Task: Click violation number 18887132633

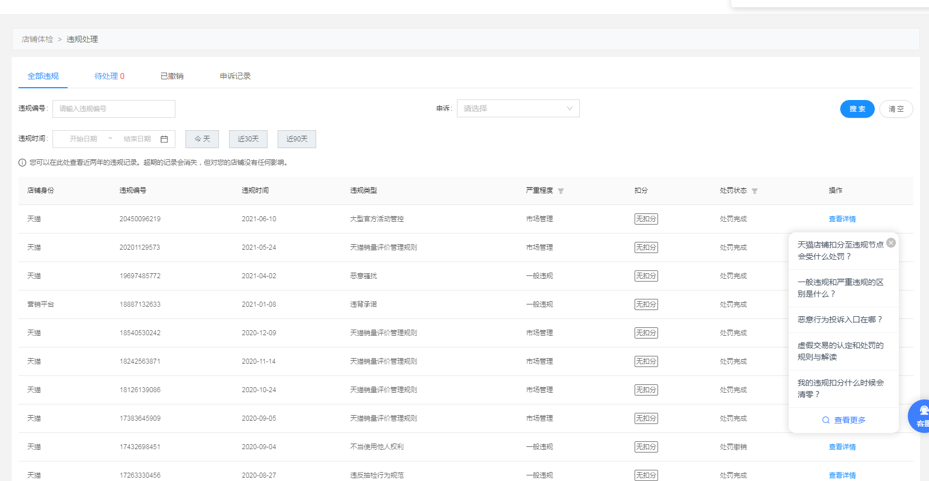Action: pyautogui.click(x=140, y=304)
